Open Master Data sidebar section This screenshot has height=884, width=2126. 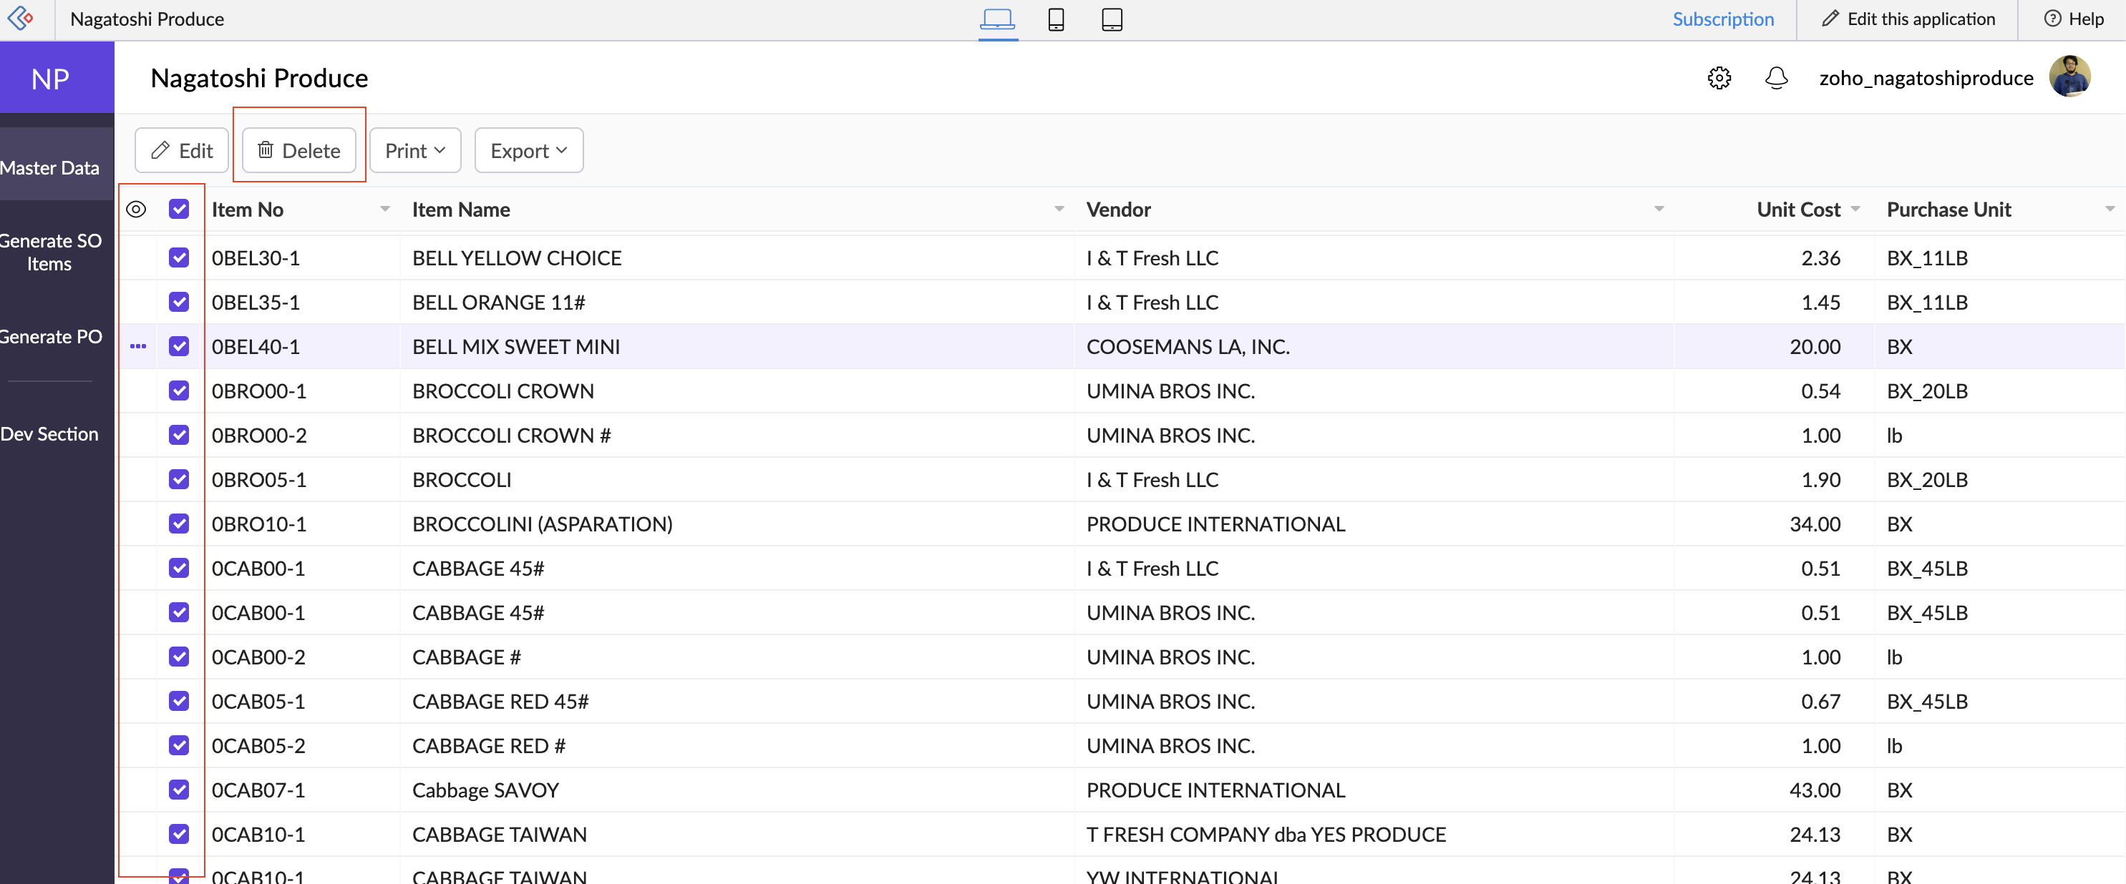tap(51, 167)
